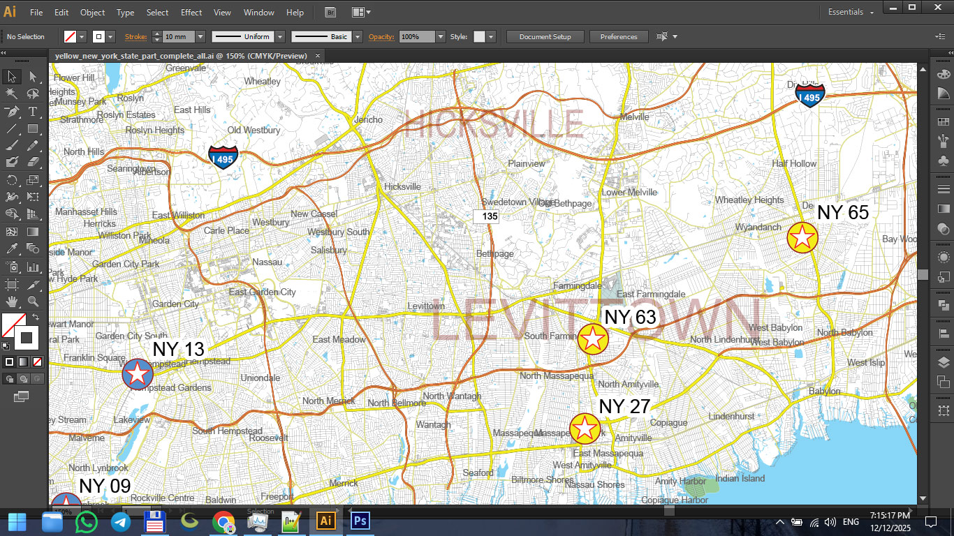This screenshot has height=536, width=954.
Task: Reset to default fill and stroke colors
Action: tap(6, 345)
